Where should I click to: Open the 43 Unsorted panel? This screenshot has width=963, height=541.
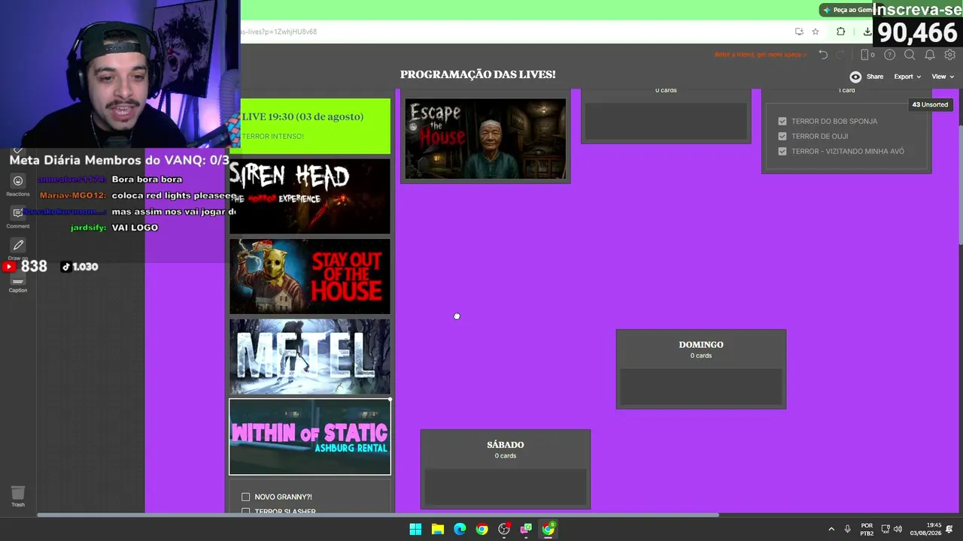click(x=930, y=104)
